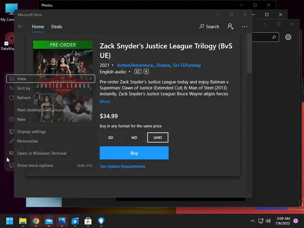The image size is (304, 228).
Task: Open Search in Microsoft Store
Action: [x=209, y=26]
